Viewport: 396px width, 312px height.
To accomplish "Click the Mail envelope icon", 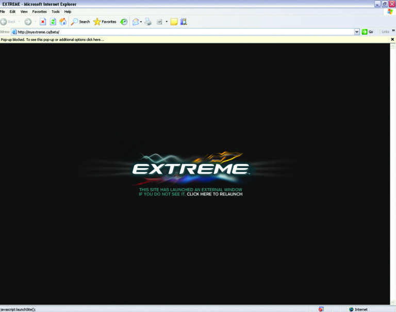I will coord(136,22).
